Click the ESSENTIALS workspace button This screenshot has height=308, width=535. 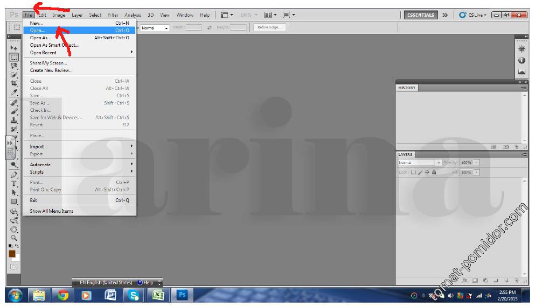pos(421,15)
